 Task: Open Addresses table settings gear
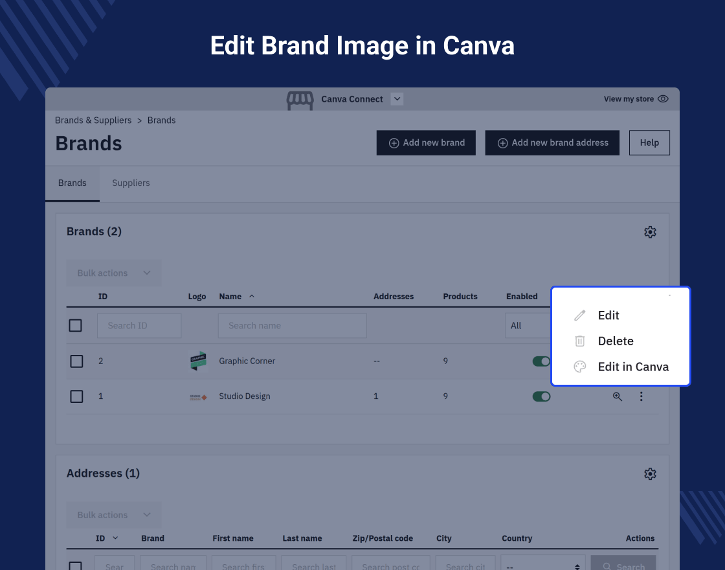650,473
